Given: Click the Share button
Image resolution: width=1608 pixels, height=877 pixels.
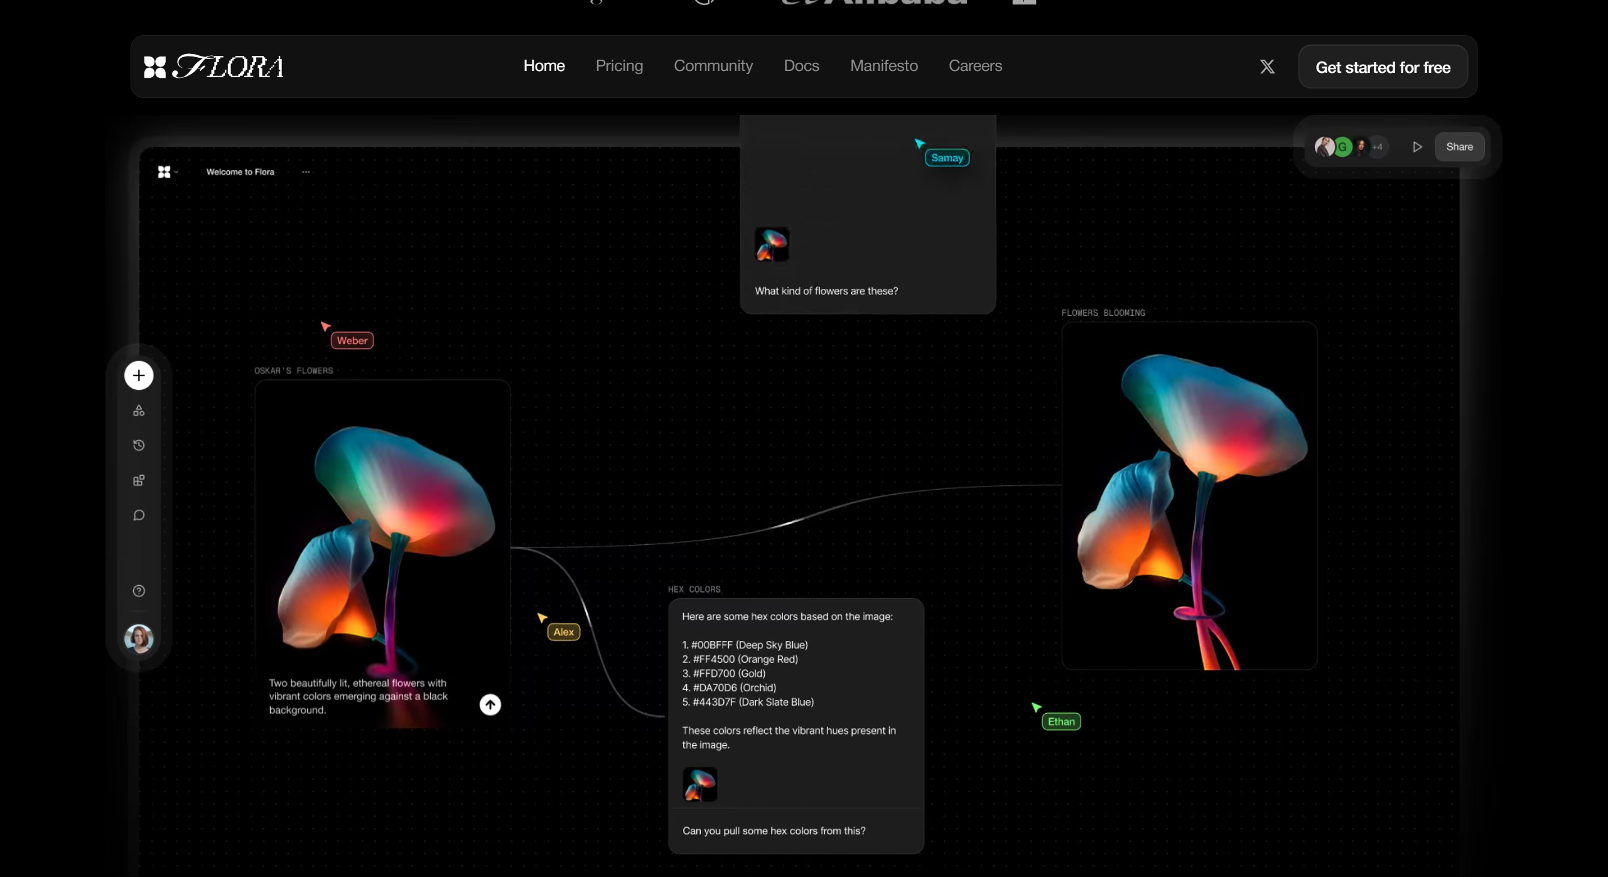Looking at the screenshot, I should pyautogui.click(x=1459, y=146).
